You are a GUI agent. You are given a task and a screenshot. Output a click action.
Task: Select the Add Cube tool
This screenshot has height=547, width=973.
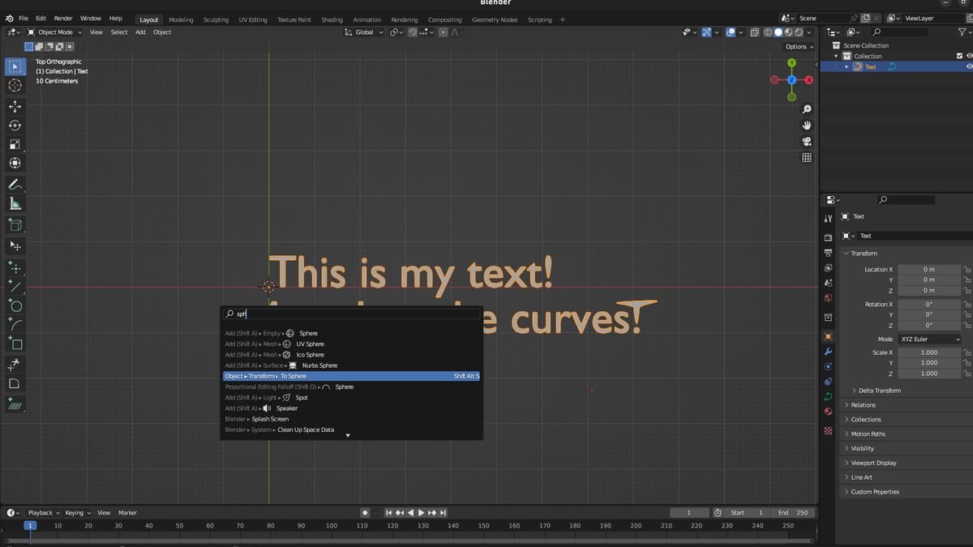15,224
